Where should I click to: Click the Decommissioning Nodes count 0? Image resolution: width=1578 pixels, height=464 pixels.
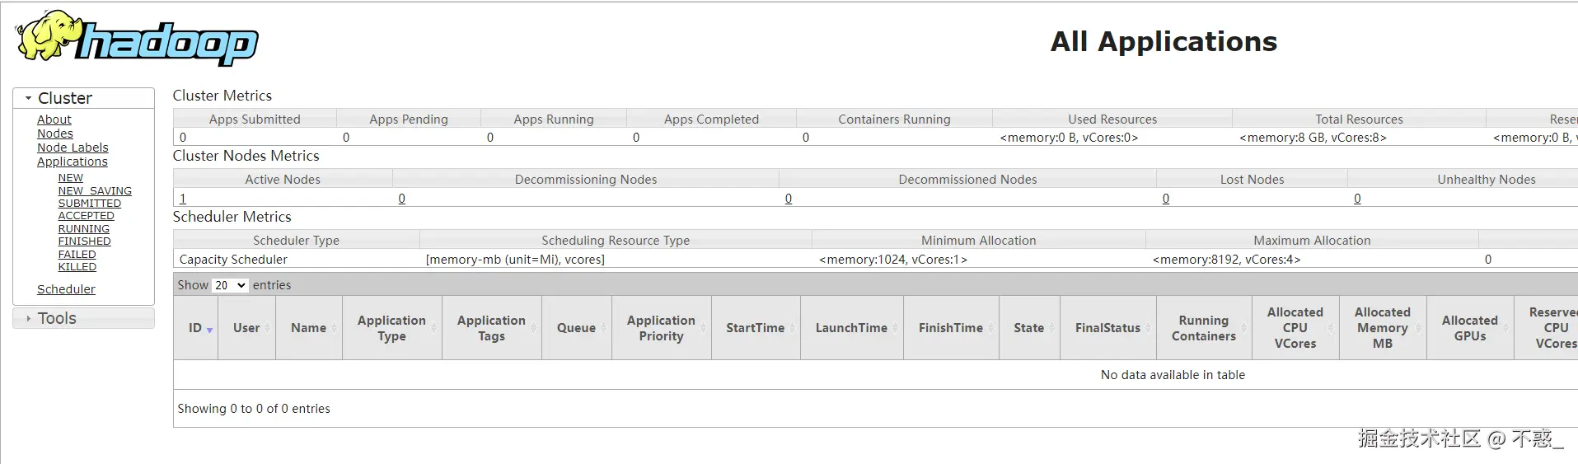point(402,199)
